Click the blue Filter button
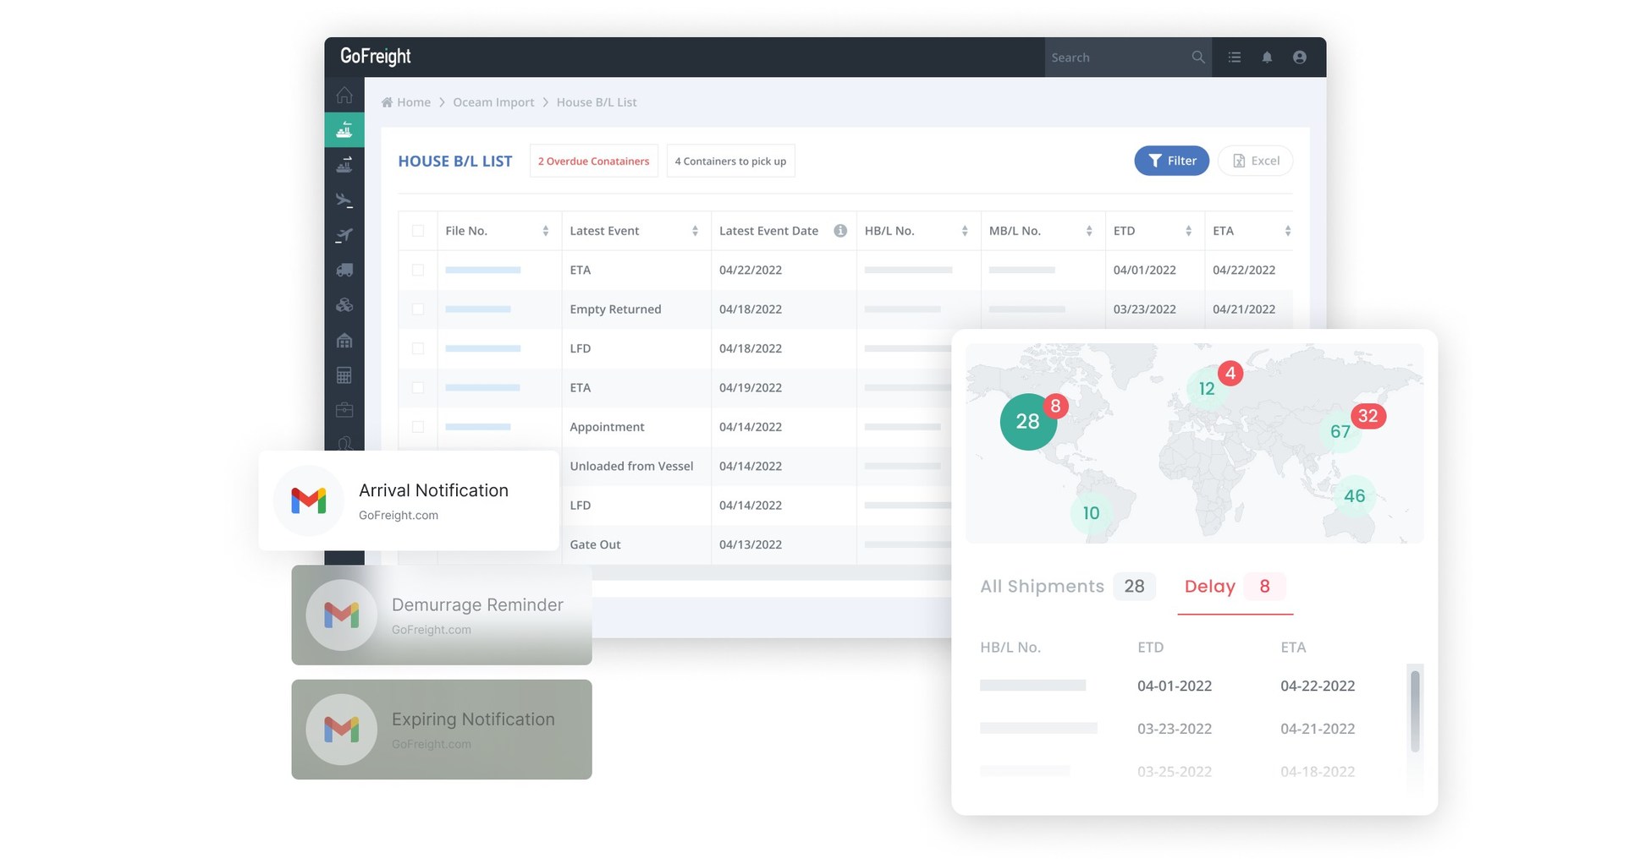1651x864 pixels. tap(1171, 160)
